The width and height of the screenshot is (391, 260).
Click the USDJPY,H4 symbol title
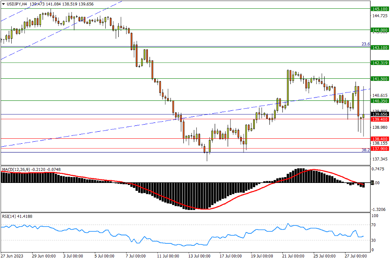pos(18,4)
